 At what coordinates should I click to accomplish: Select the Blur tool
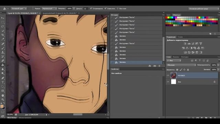(3, 69)
